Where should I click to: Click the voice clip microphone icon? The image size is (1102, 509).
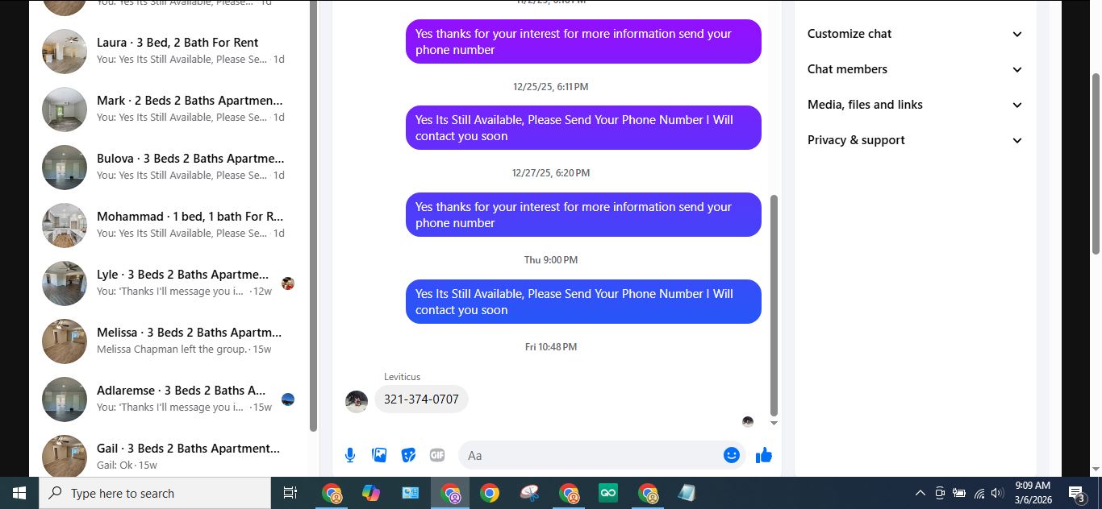click(x=350, y=455)
